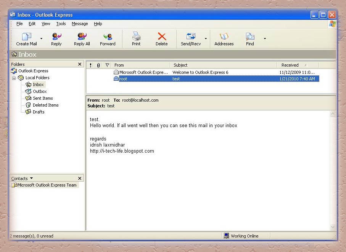The height and width of the screenshot is (252, 346).
Task: Open the Deleted Items folder
Action: 46,105
